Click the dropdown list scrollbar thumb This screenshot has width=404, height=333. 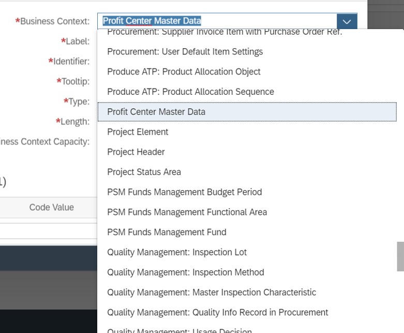coord(400,256)
